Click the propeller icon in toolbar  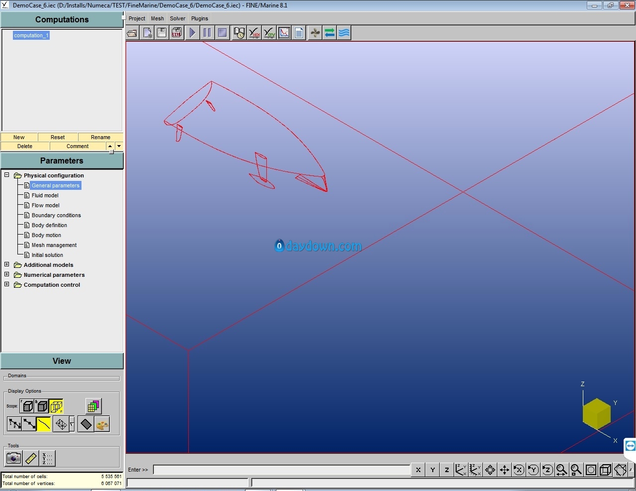(x=315, y=33)
